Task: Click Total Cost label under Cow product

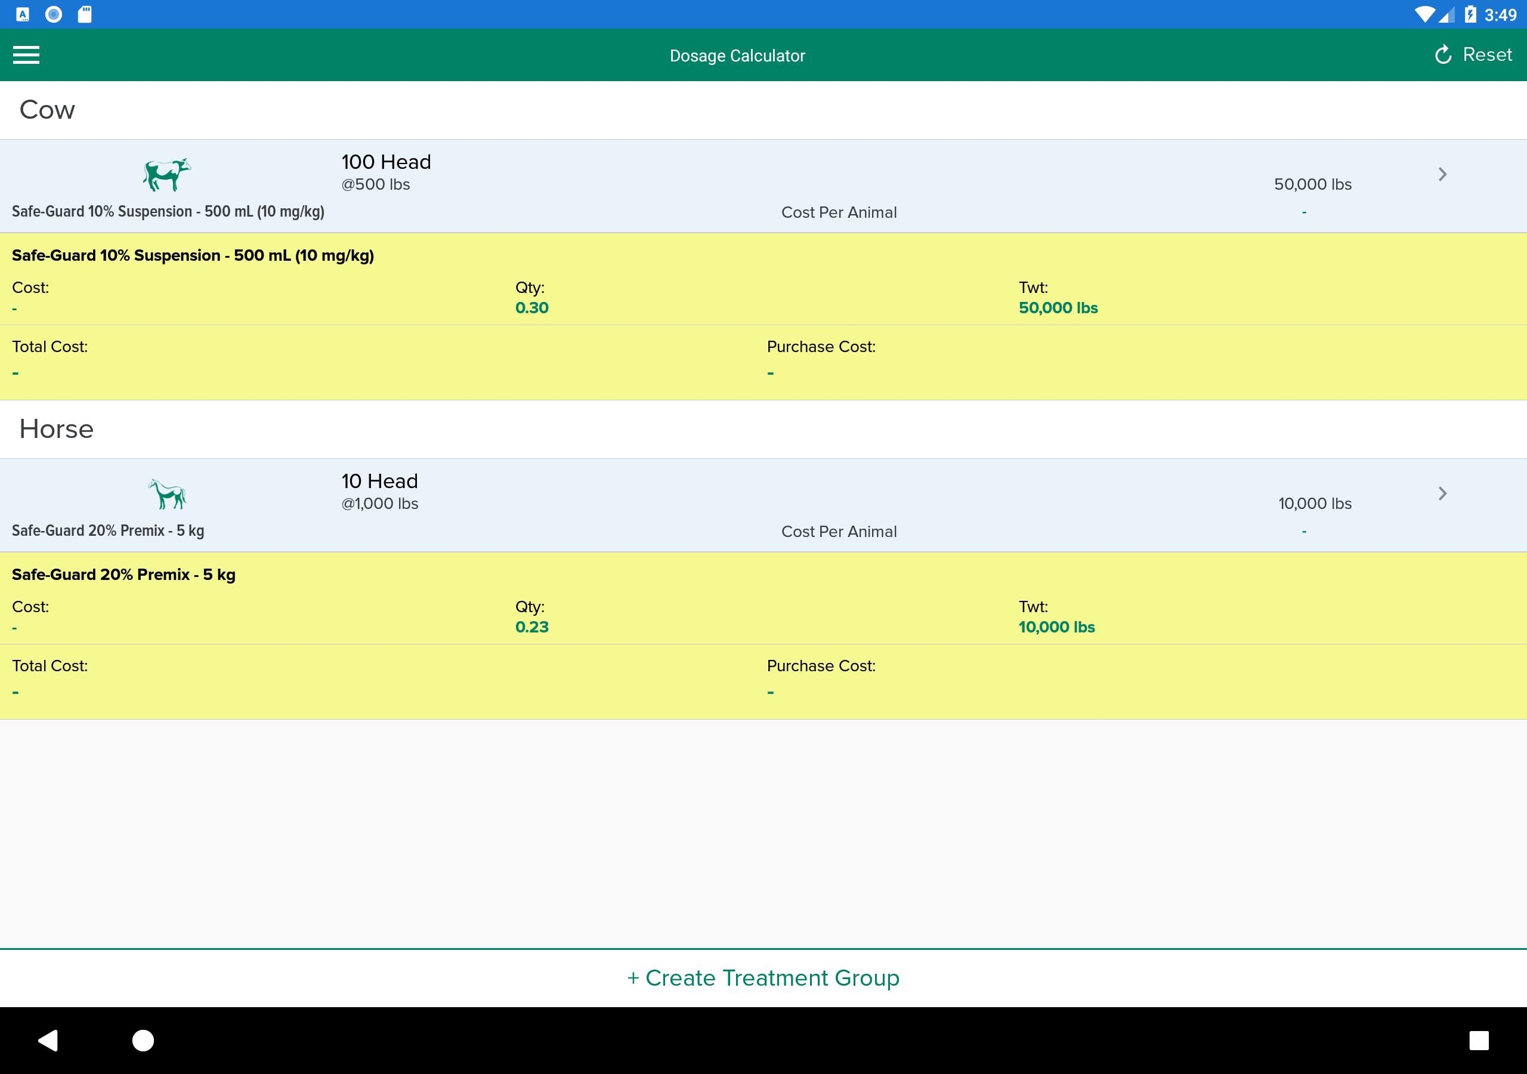Action: point(50,347)
